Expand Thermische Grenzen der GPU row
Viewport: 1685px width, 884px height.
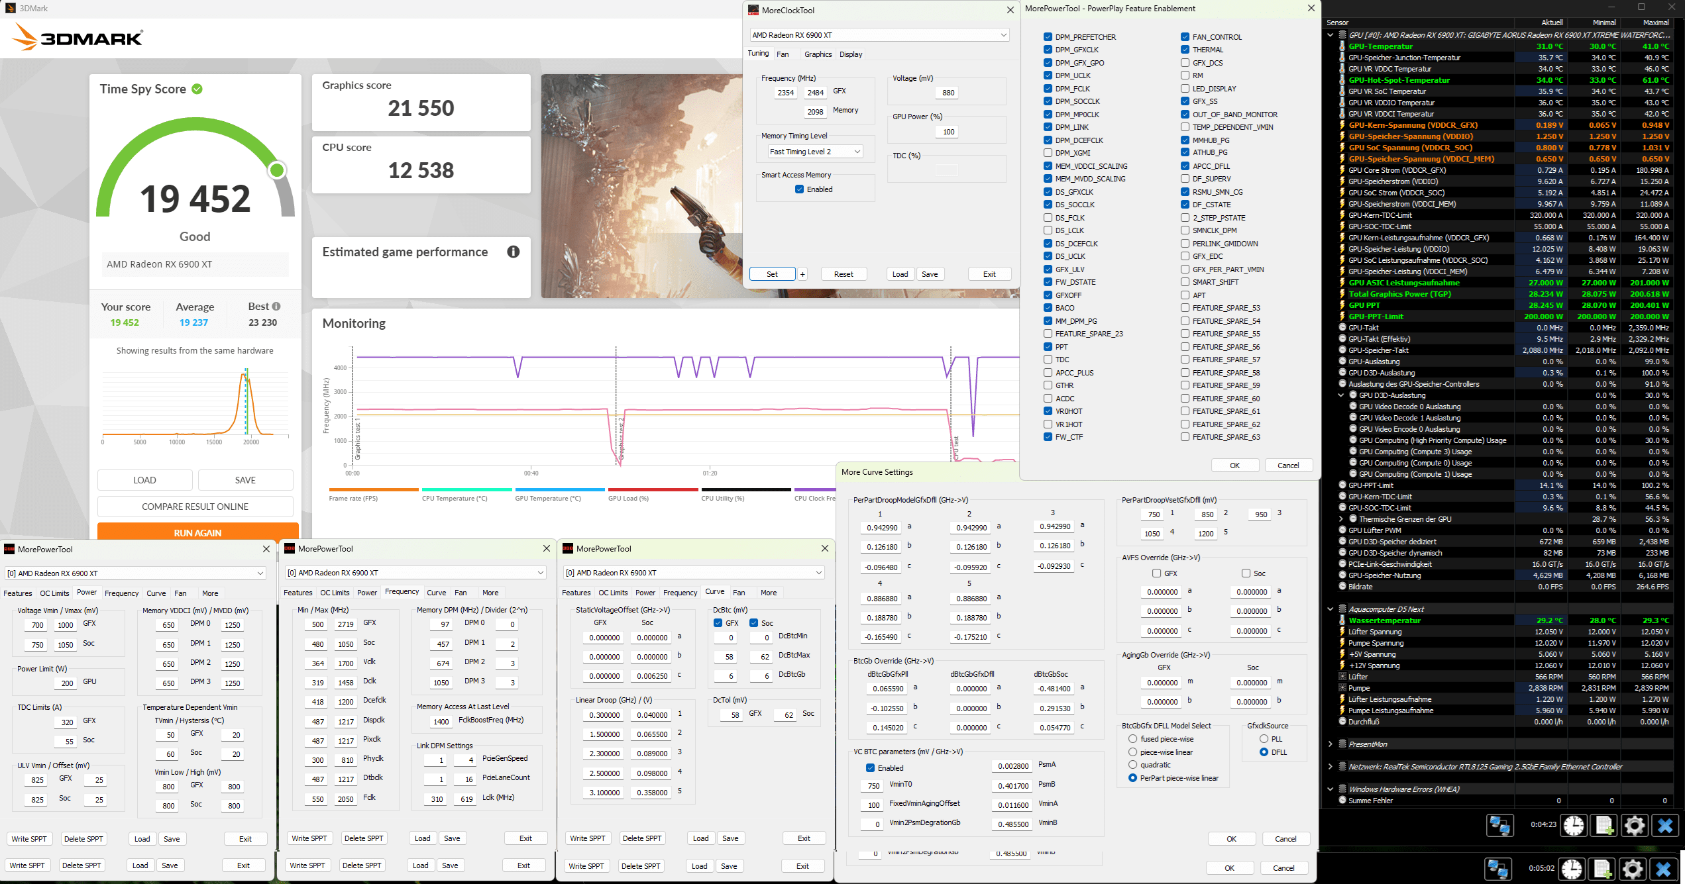[1341, 519]
